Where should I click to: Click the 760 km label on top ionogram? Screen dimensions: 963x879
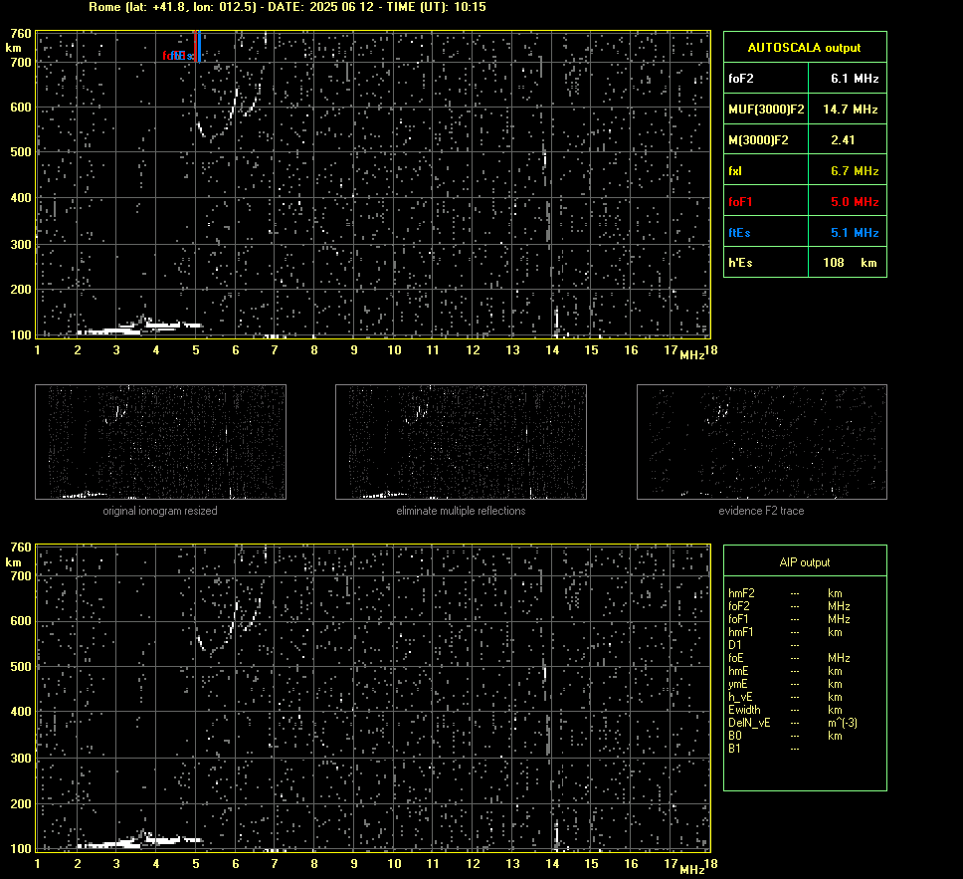click(20, 33)
